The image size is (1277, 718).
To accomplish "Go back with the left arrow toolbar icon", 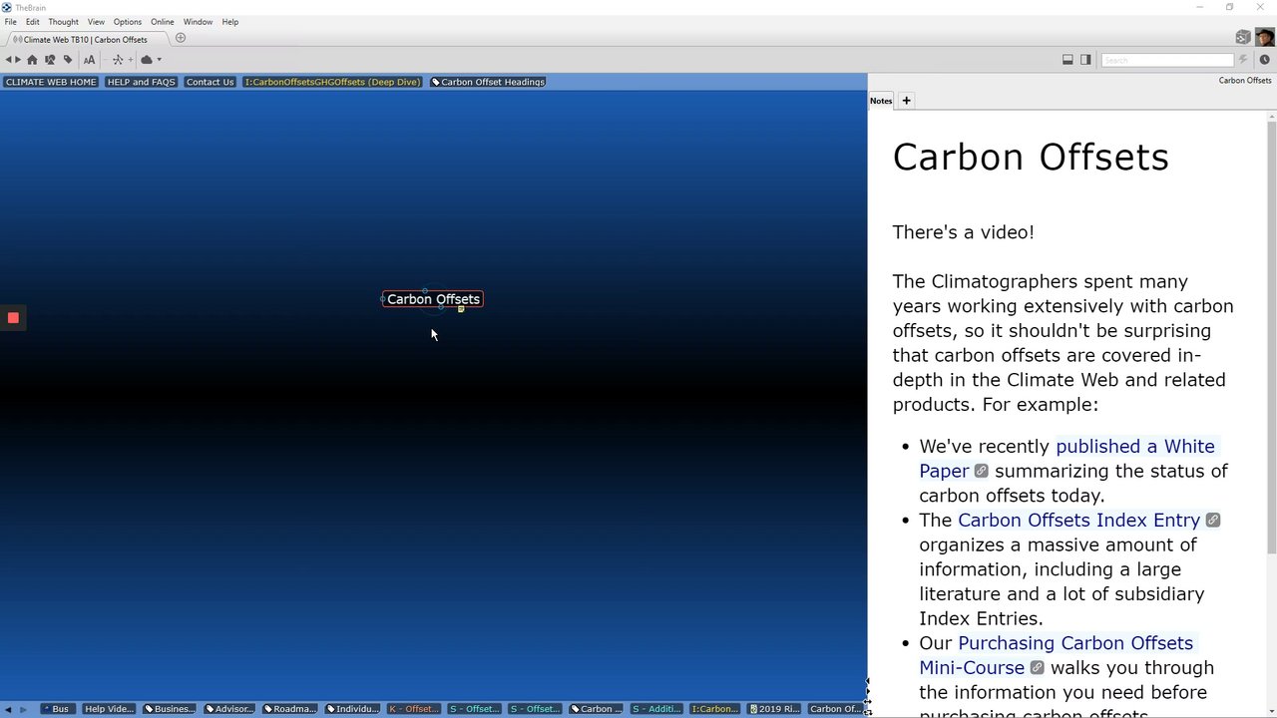I will click(8, 60).
